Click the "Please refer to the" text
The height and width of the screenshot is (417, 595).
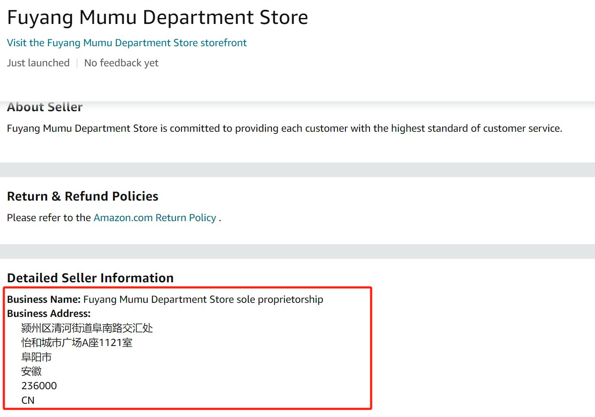[x=49, y=218]
